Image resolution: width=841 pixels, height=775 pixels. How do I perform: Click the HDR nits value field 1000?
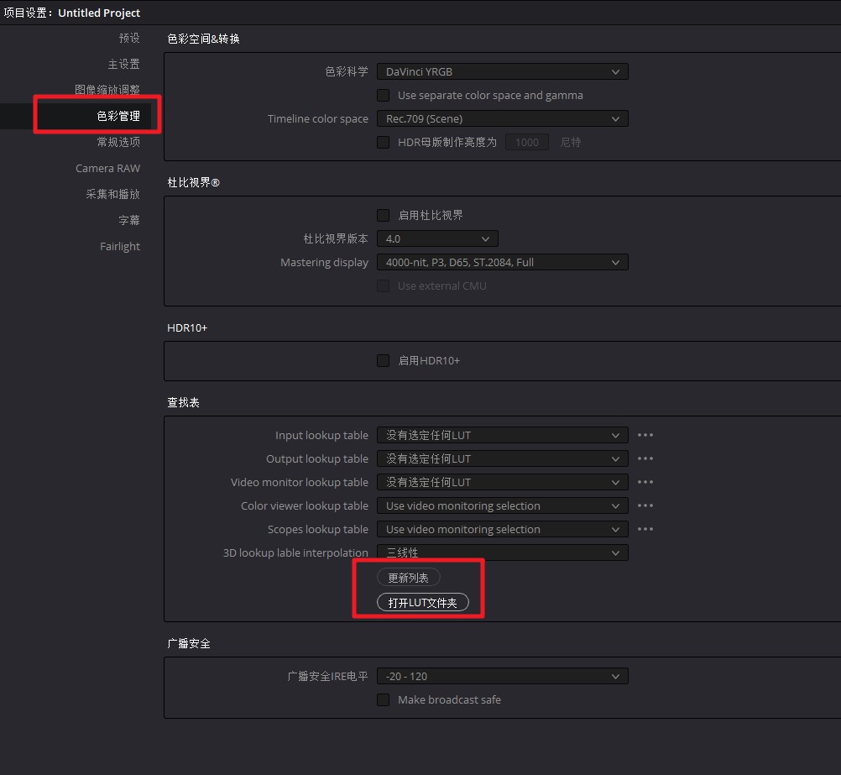point(527,142)
